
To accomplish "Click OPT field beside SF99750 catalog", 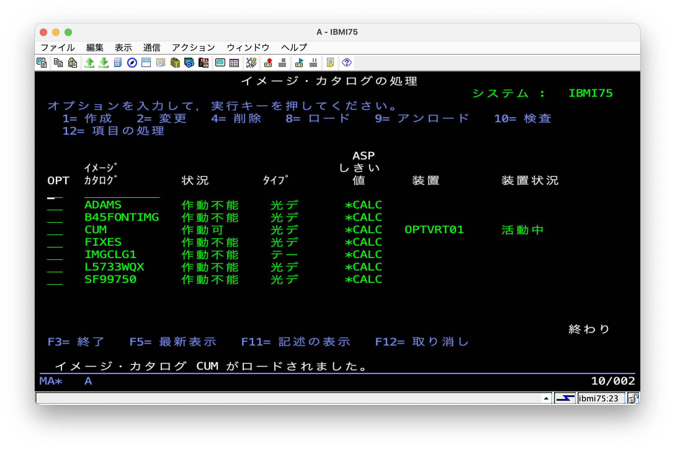I will pyautogui.click(x=55, y=280).
